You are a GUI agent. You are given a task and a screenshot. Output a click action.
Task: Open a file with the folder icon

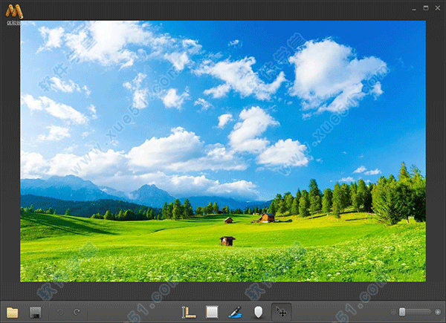[12, 312]
